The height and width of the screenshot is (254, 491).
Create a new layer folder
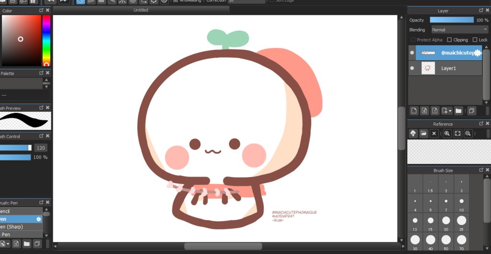[x=458, y=110]
